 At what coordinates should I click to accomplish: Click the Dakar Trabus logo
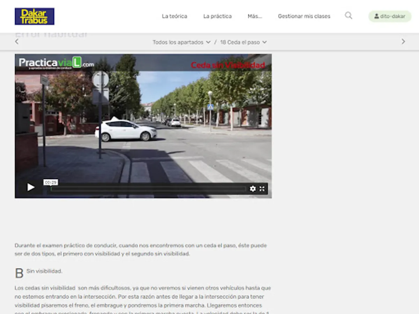35,16
